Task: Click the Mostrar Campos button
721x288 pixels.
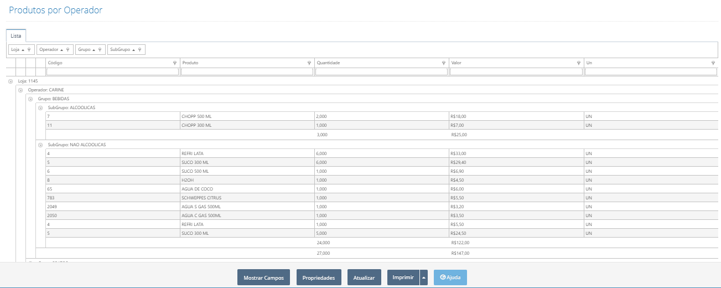Action: click(264, 277)
